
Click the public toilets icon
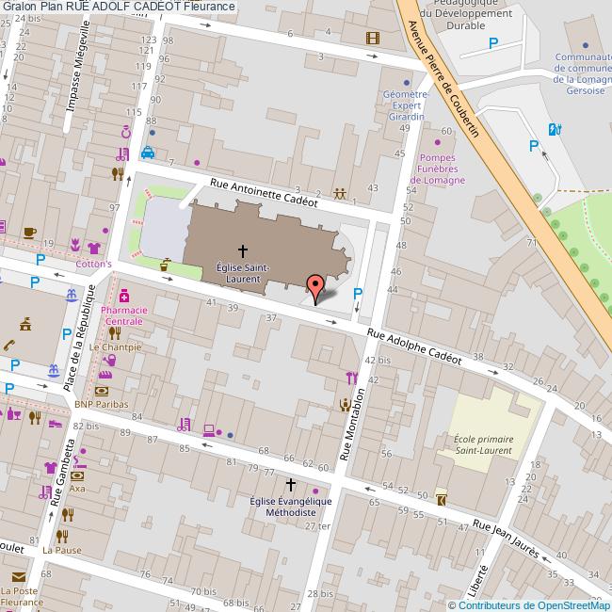339,193
